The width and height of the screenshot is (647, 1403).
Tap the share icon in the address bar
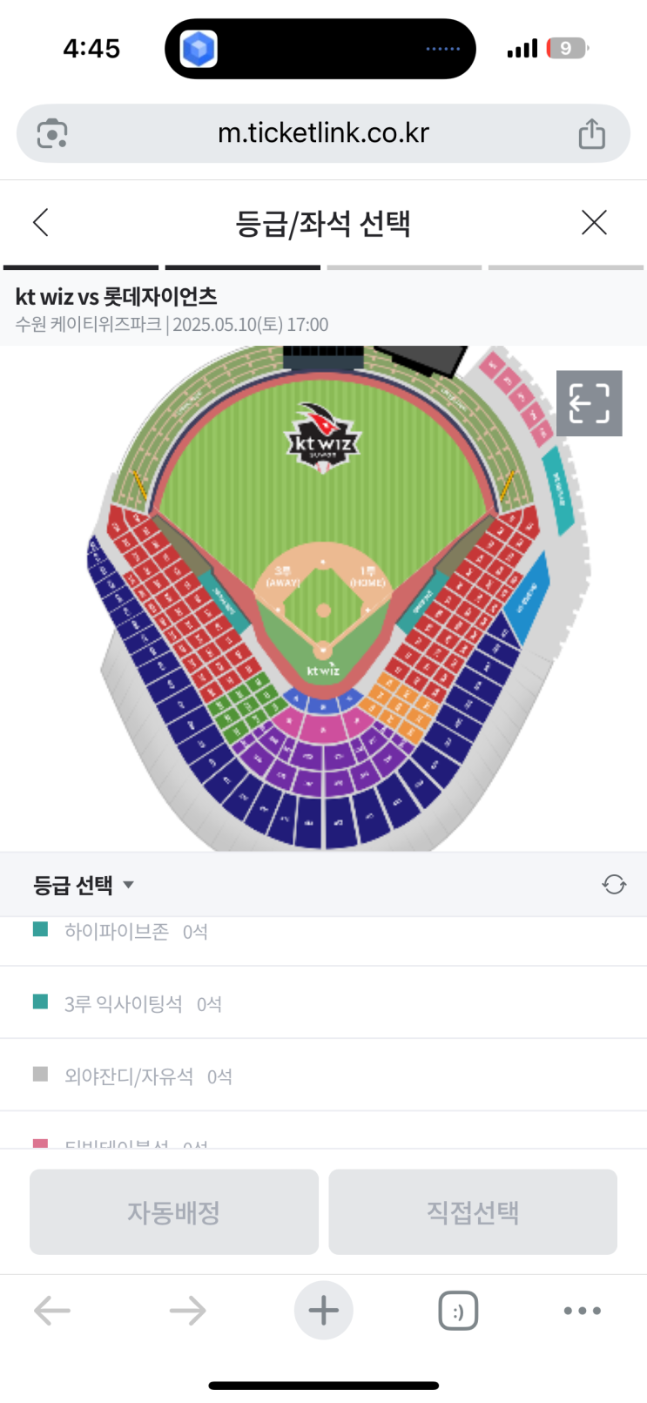(592, 134)
